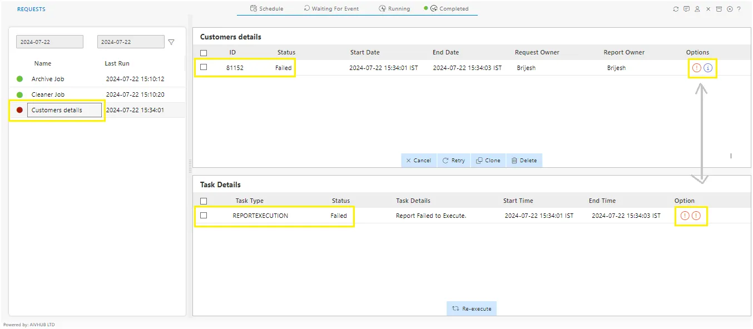Open the red error icon for request 81152
The image size is (753, 329).
[697, 68]
